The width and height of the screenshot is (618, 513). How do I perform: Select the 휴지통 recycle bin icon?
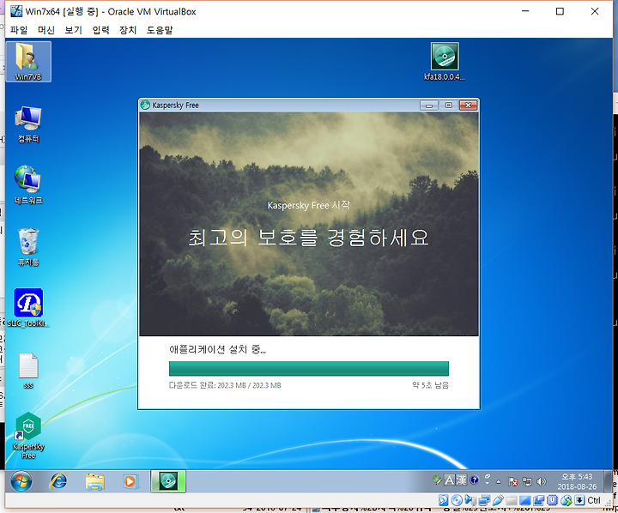point(28,247)
